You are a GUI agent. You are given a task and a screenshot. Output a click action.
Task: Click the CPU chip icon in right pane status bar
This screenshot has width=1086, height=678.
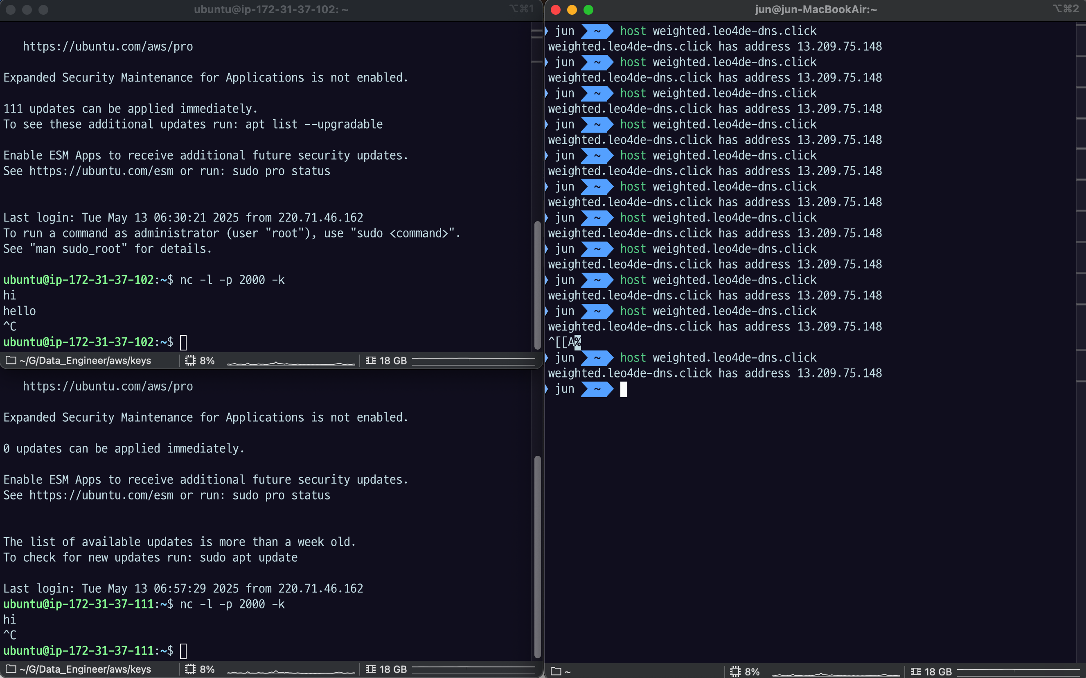point(735,671)
